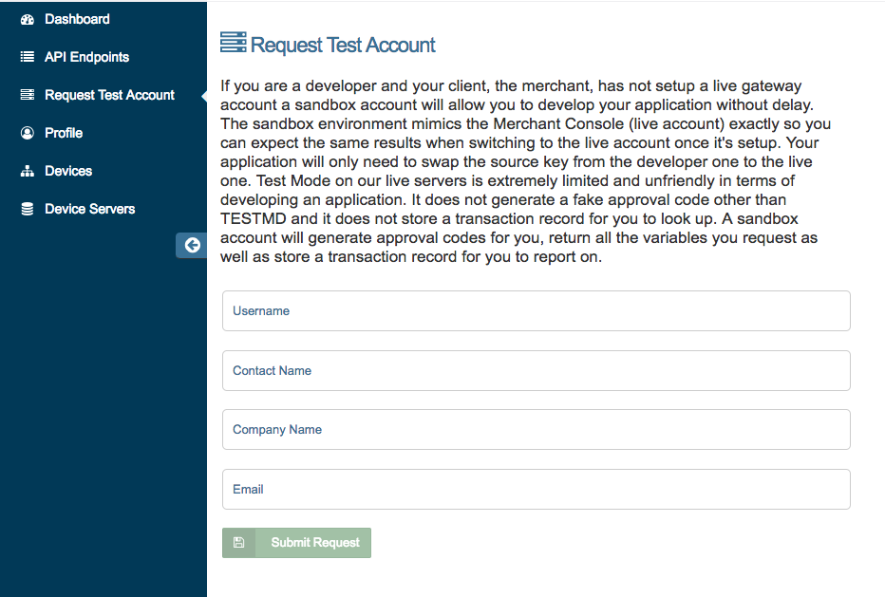Screen dimensions: 885x597
Task: Navigate to the Devices section
Action: (68, 171)
